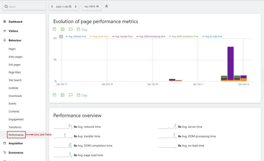
Task: Click the calendar icon next to 2025-11-09
Action: tap(70, 7)
